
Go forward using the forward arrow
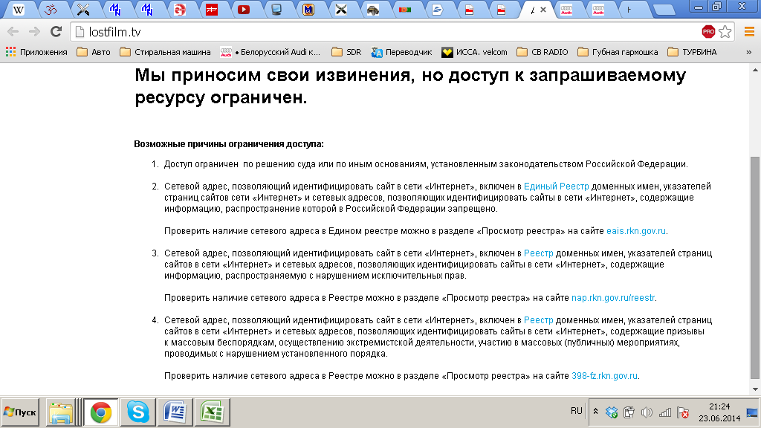point(34,32)
